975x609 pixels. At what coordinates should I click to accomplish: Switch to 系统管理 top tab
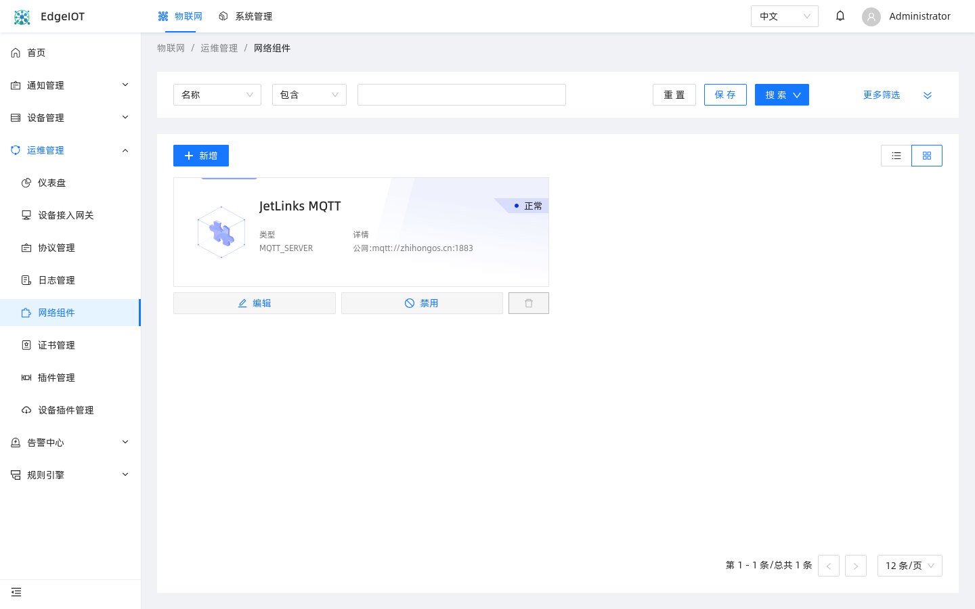[245, 16]
